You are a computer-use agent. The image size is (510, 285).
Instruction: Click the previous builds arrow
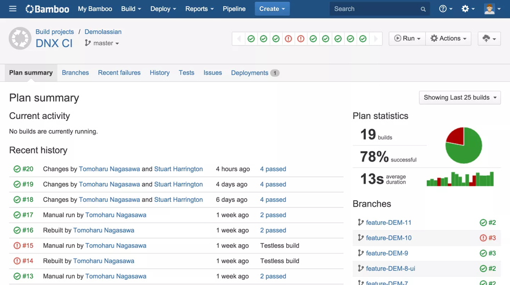click(239, 39)
